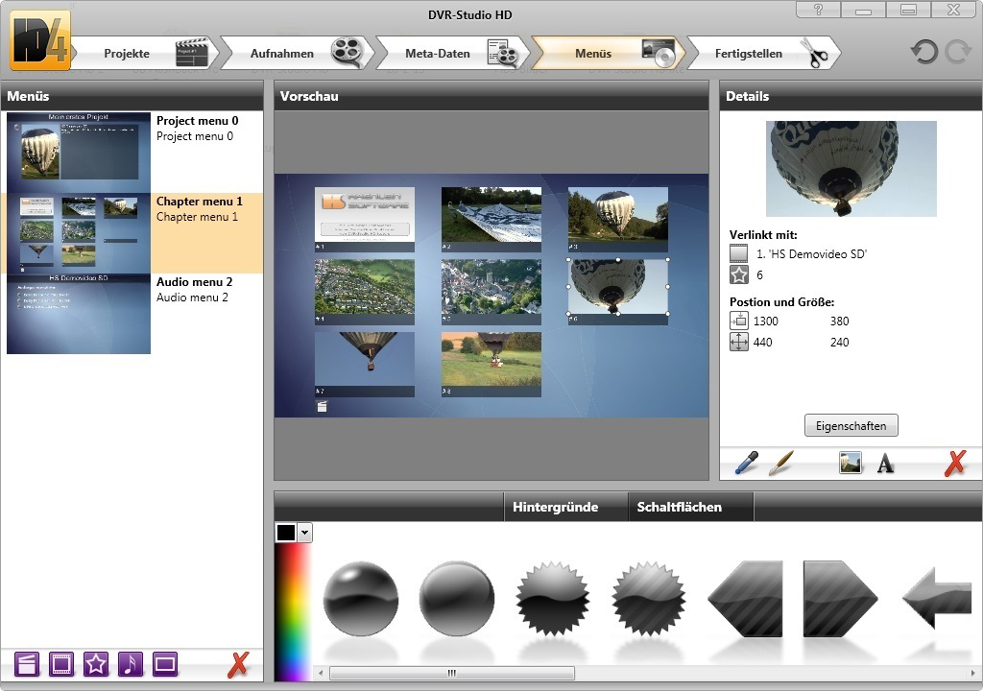Select the rectangle frame icon in the Menüs panel
The height and width of the screenshot is (691, 983).
[x=164, y=663]
